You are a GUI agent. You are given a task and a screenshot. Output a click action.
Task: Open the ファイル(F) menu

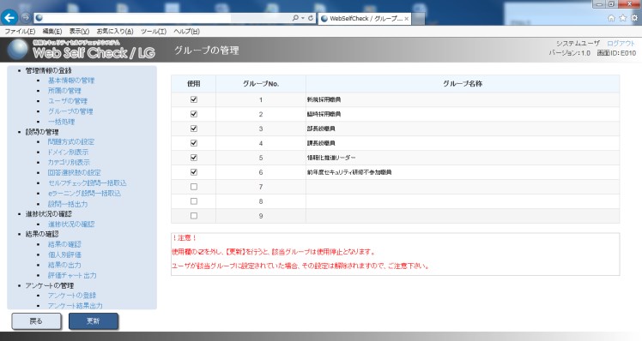(20, 32)
